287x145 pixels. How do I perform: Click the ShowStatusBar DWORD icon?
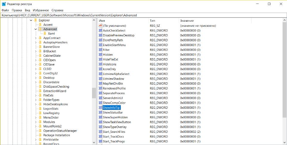[x=100, y=113]
